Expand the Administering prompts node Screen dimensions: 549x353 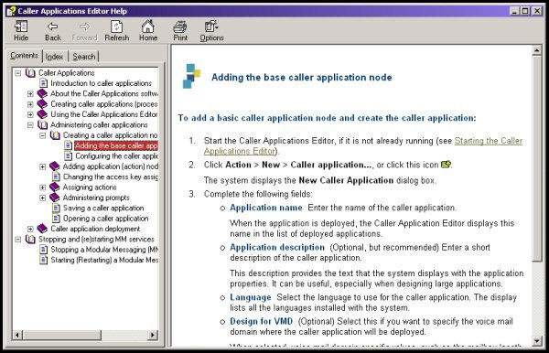click(x=43, y=198)
